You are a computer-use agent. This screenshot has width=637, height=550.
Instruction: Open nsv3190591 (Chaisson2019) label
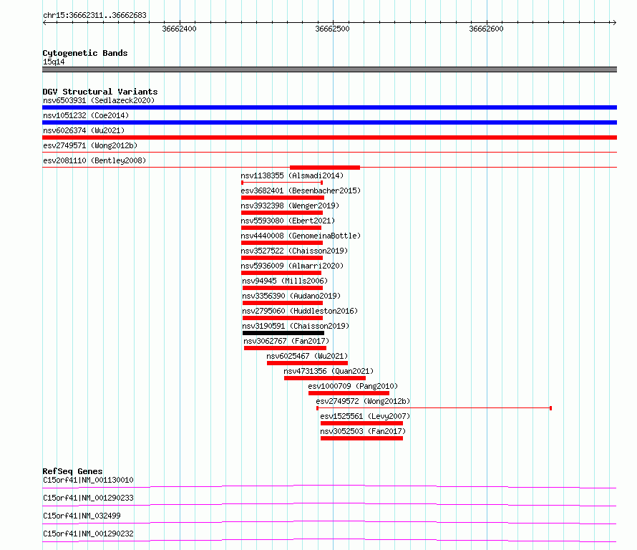296,326
